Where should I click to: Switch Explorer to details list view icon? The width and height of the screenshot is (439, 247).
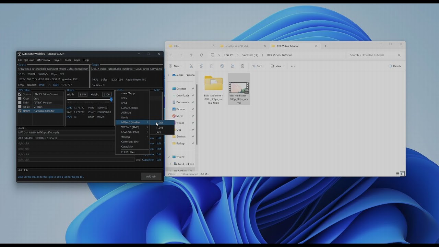(x=398, y=174)
